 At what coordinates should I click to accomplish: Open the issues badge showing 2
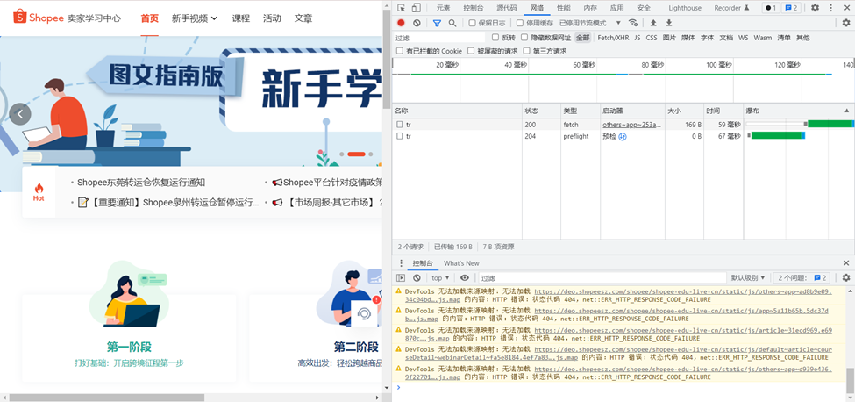(791, 8)
